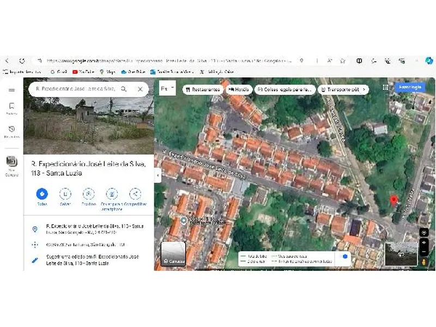Zoom in using the plus control
Viewport: 436px width, 327px height.
424,242
